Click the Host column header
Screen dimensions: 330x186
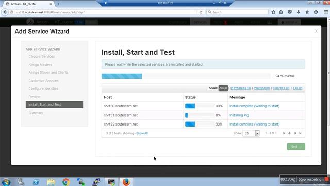pyautogui.click(x=108, y=97)
